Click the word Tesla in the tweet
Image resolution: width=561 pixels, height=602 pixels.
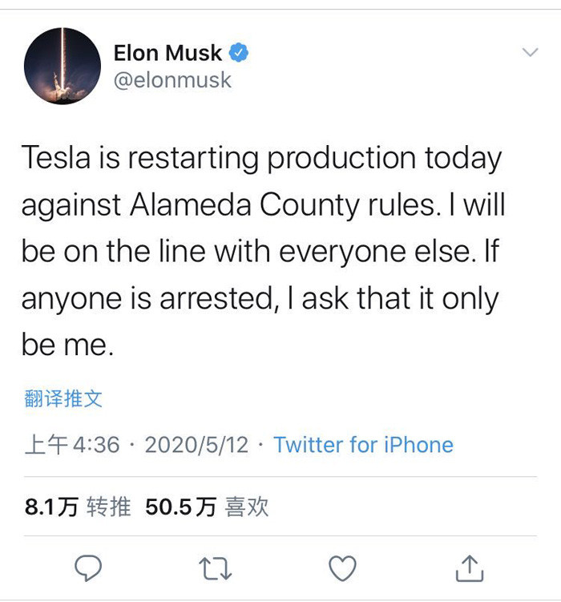pos(56,157)
